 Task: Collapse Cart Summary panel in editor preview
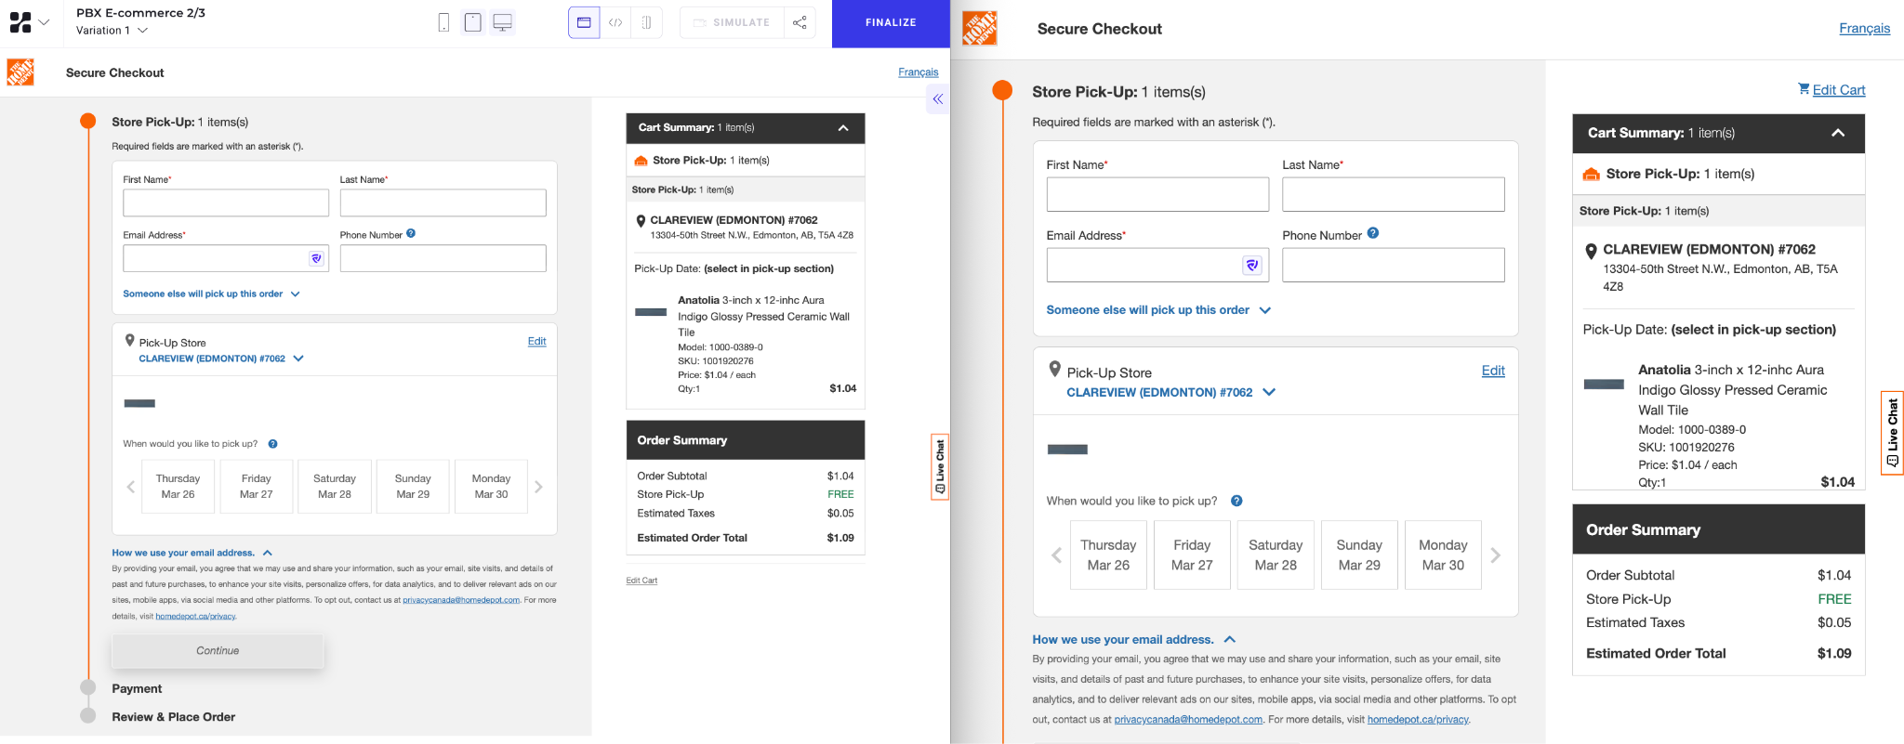click(x=842, y=128)
